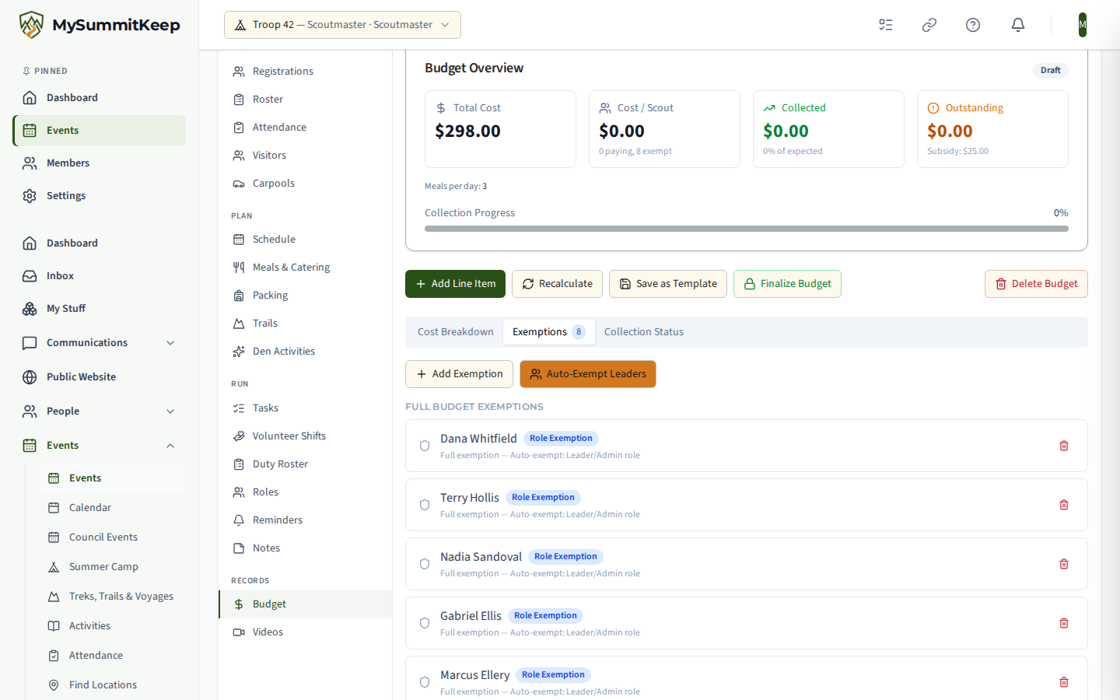Click the shield icon beside Terry Hollis

(x=425, y=505)
